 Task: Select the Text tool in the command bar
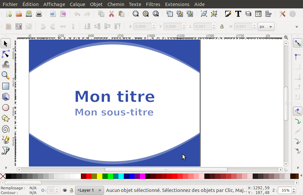(x=238, y=14)
